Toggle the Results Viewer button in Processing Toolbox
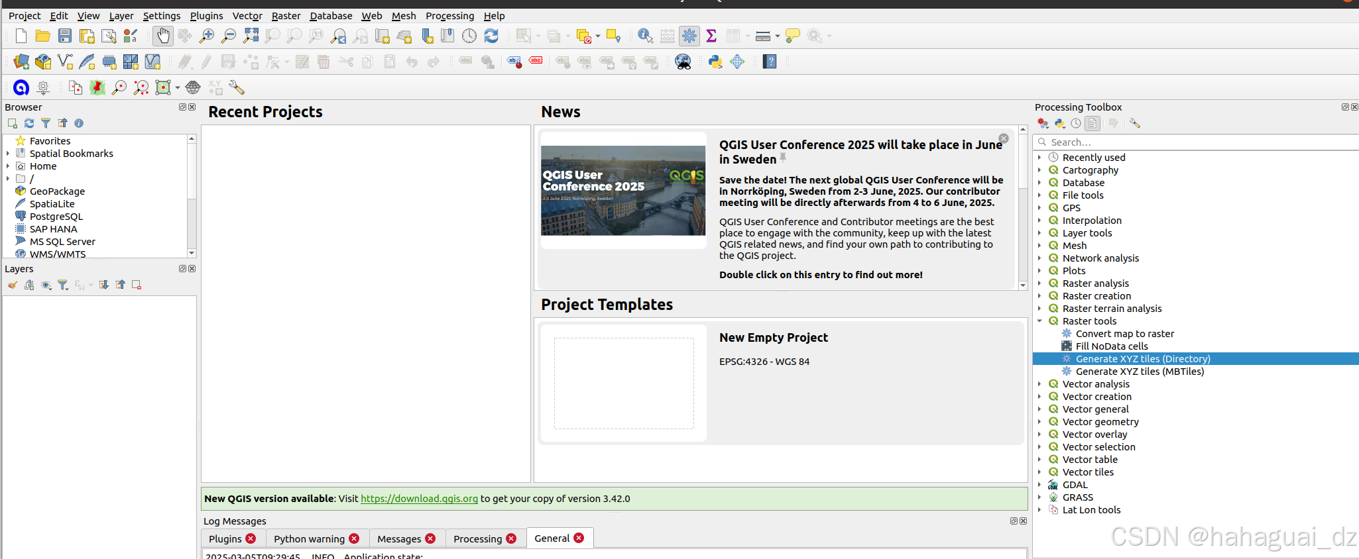The height and width of the screenshot is (559, 1359). (x=1093, y=123)
